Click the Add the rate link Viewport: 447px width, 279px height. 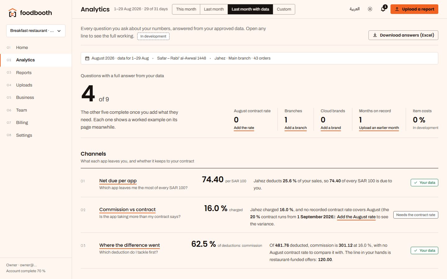coord(244,128)
